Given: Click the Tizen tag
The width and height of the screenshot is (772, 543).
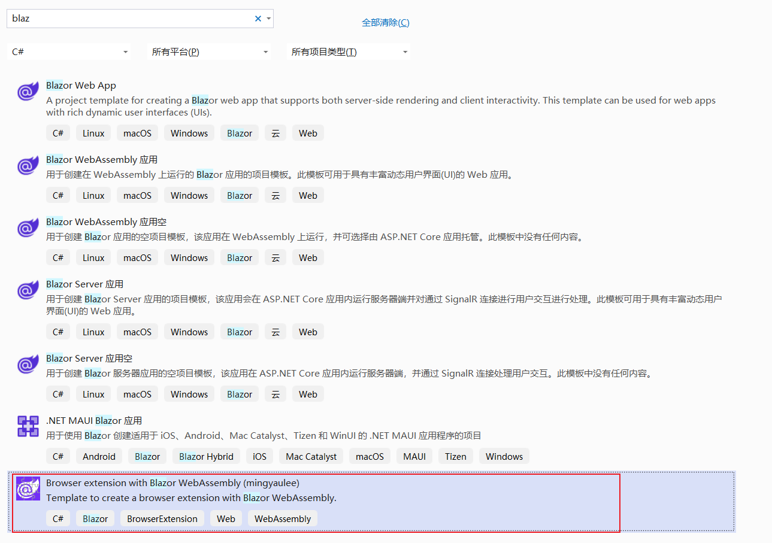Looking at the screenshot, I should coord(456,457).
